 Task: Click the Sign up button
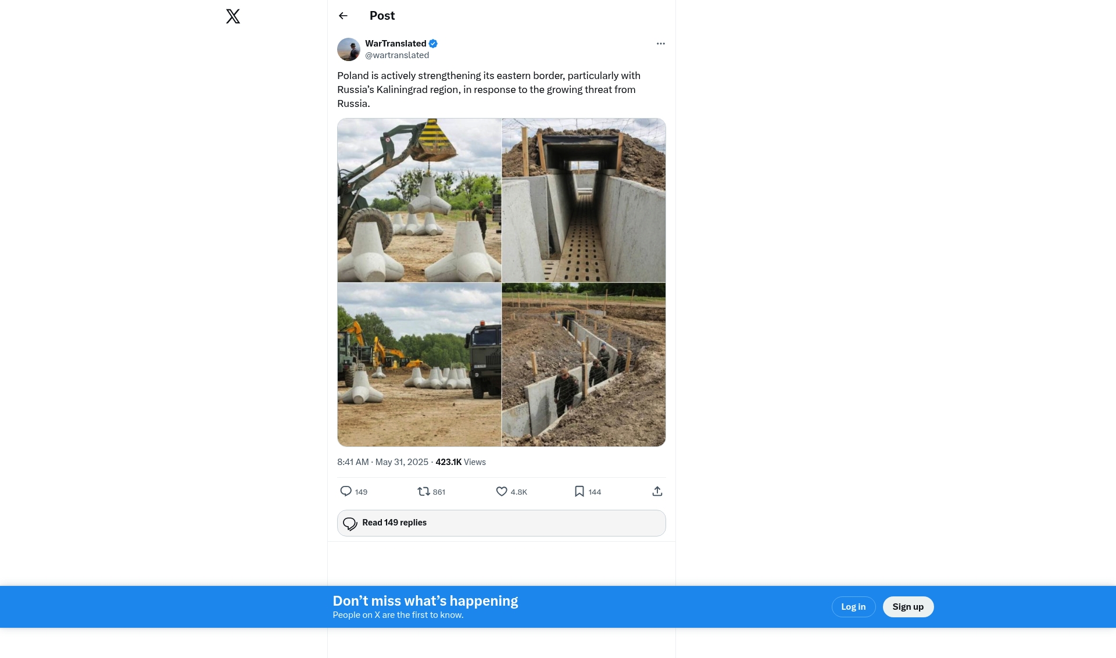tap(908, 607)
